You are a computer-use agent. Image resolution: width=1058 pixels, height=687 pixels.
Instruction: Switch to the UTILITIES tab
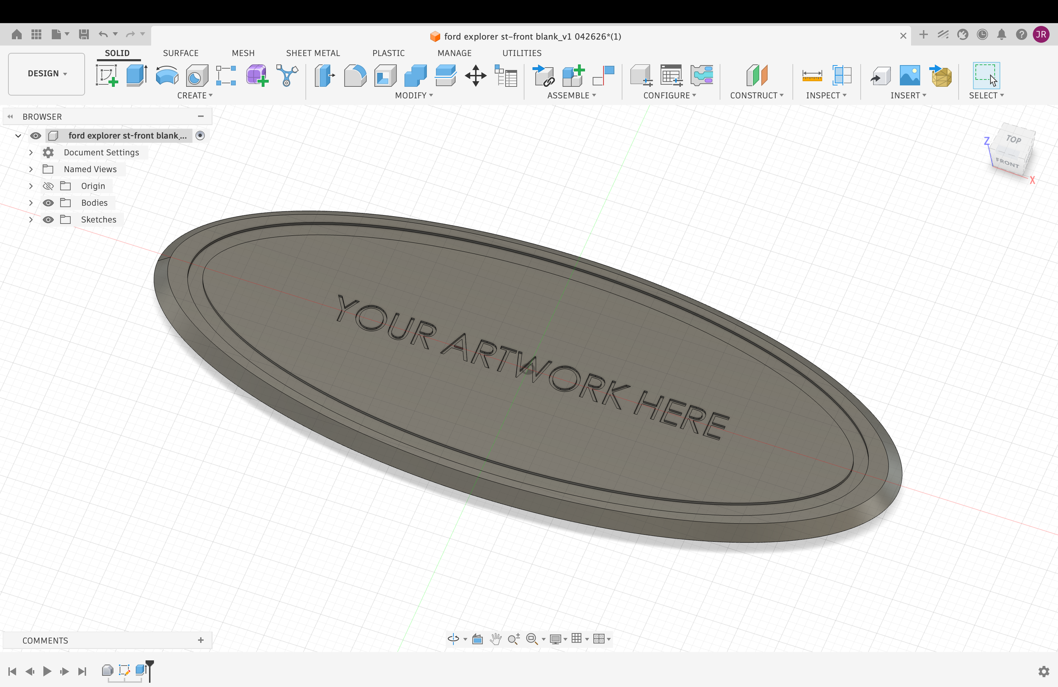tap(522, 53)
